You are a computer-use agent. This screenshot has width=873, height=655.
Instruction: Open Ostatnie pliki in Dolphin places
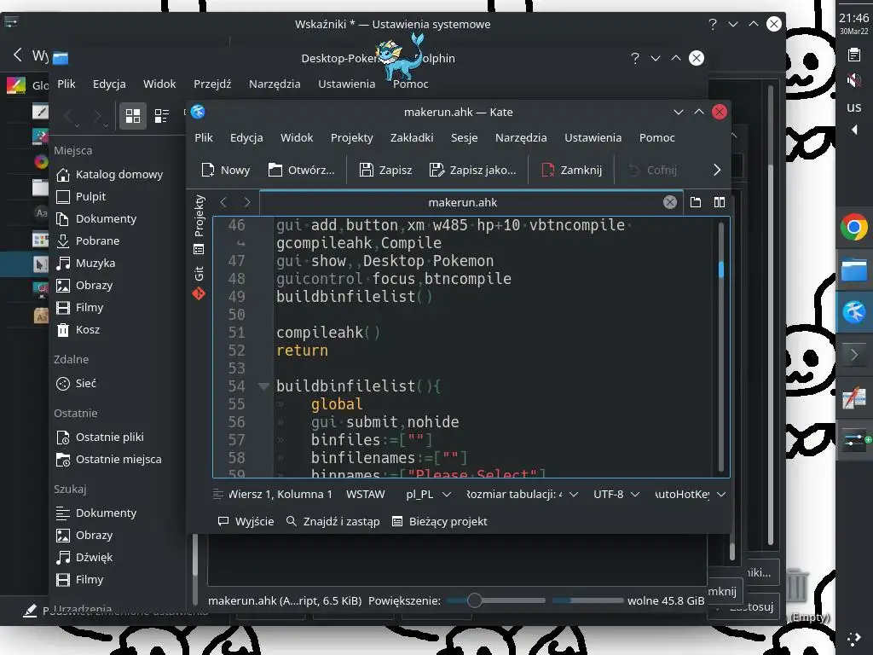click(x=101, y=438)
